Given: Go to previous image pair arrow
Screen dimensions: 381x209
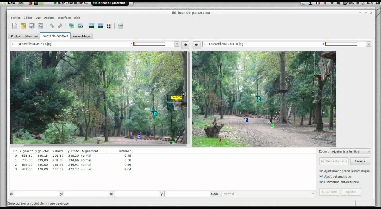Looking at the screenshot, I should (x=185, y=45).
